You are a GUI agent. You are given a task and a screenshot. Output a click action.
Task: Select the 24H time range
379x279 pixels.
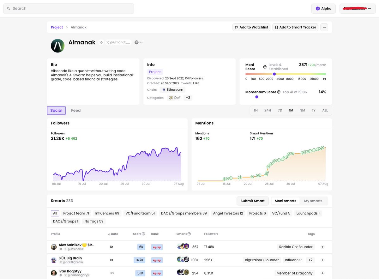pyautogui.click(x=268, y=110)
